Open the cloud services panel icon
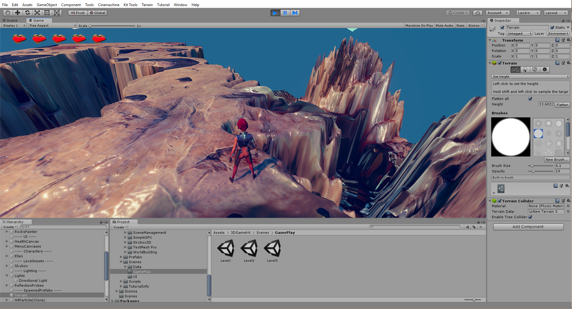The height and width of the screenshot is (309, 572). (478, 13)
